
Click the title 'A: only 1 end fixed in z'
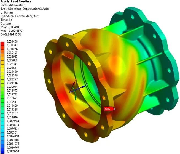[x=16, y=1]
